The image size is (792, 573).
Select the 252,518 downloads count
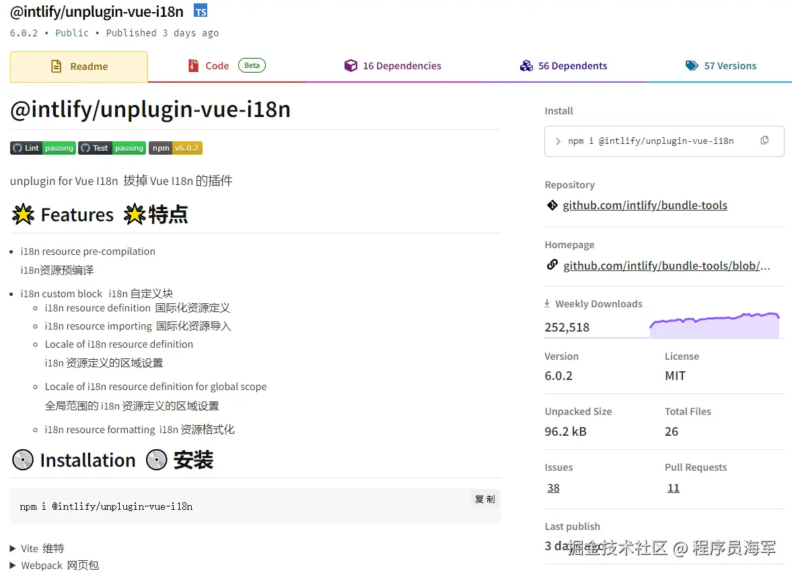(x=567, y=327)
